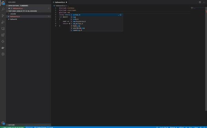Screen dimensions: 207x128
Task: Choose mmintrin.h from the suggestion list
Action: point(96,21)
